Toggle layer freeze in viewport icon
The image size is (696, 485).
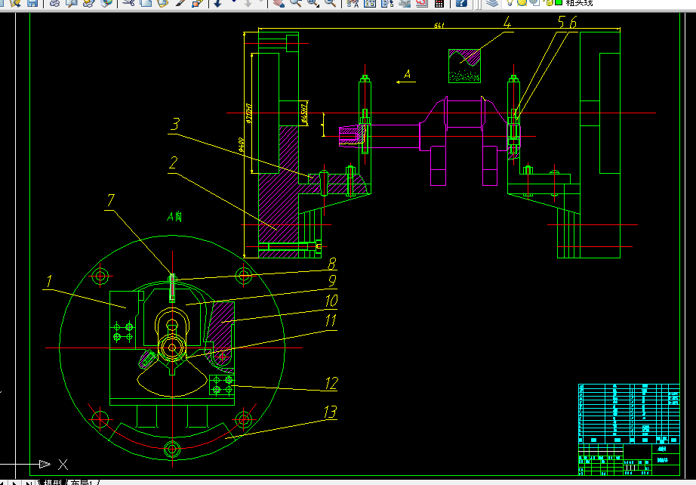535,2
